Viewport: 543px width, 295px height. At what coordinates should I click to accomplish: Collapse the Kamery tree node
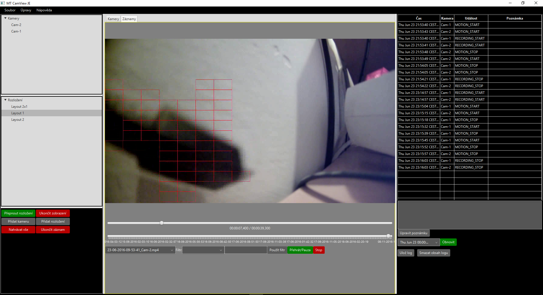(5, 18)
